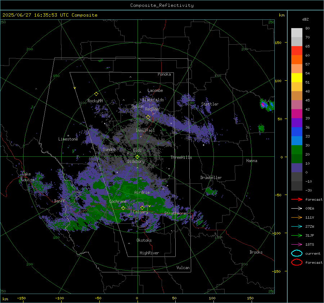The height and width of the screenshot is (303, 324).
Task: Click the yellow radar-center diamond above Didsbury
Action: 138,157
